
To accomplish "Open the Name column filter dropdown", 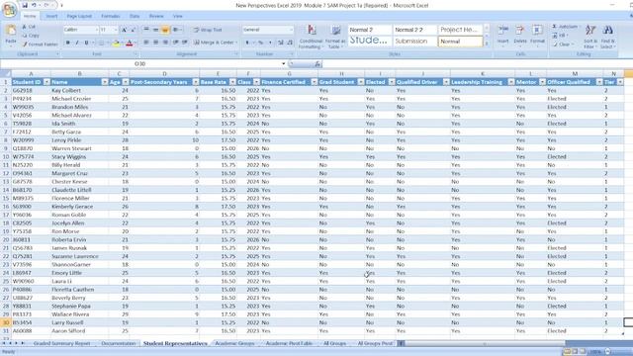I will [105, 82].
